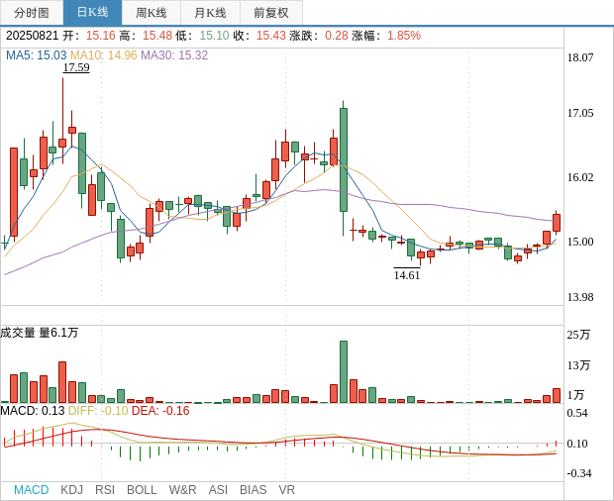This screenshot has width=614, height=501.
Task: Switch to the W&R indicator
Action: coord(182,490)
